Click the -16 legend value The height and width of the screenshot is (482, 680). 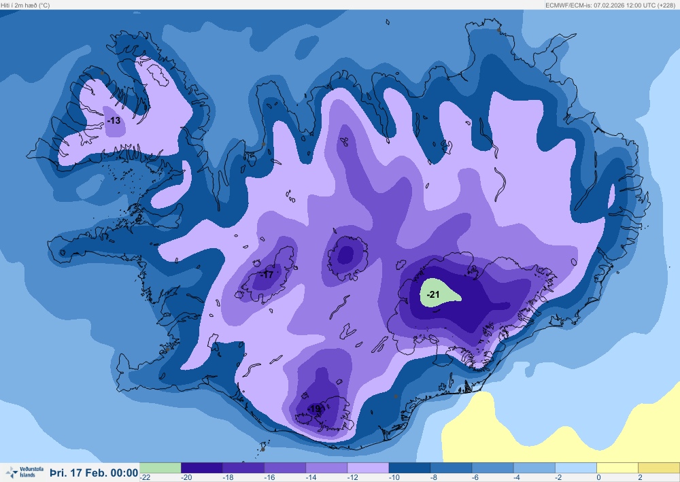pyautogui.click(x=270, y=478)
